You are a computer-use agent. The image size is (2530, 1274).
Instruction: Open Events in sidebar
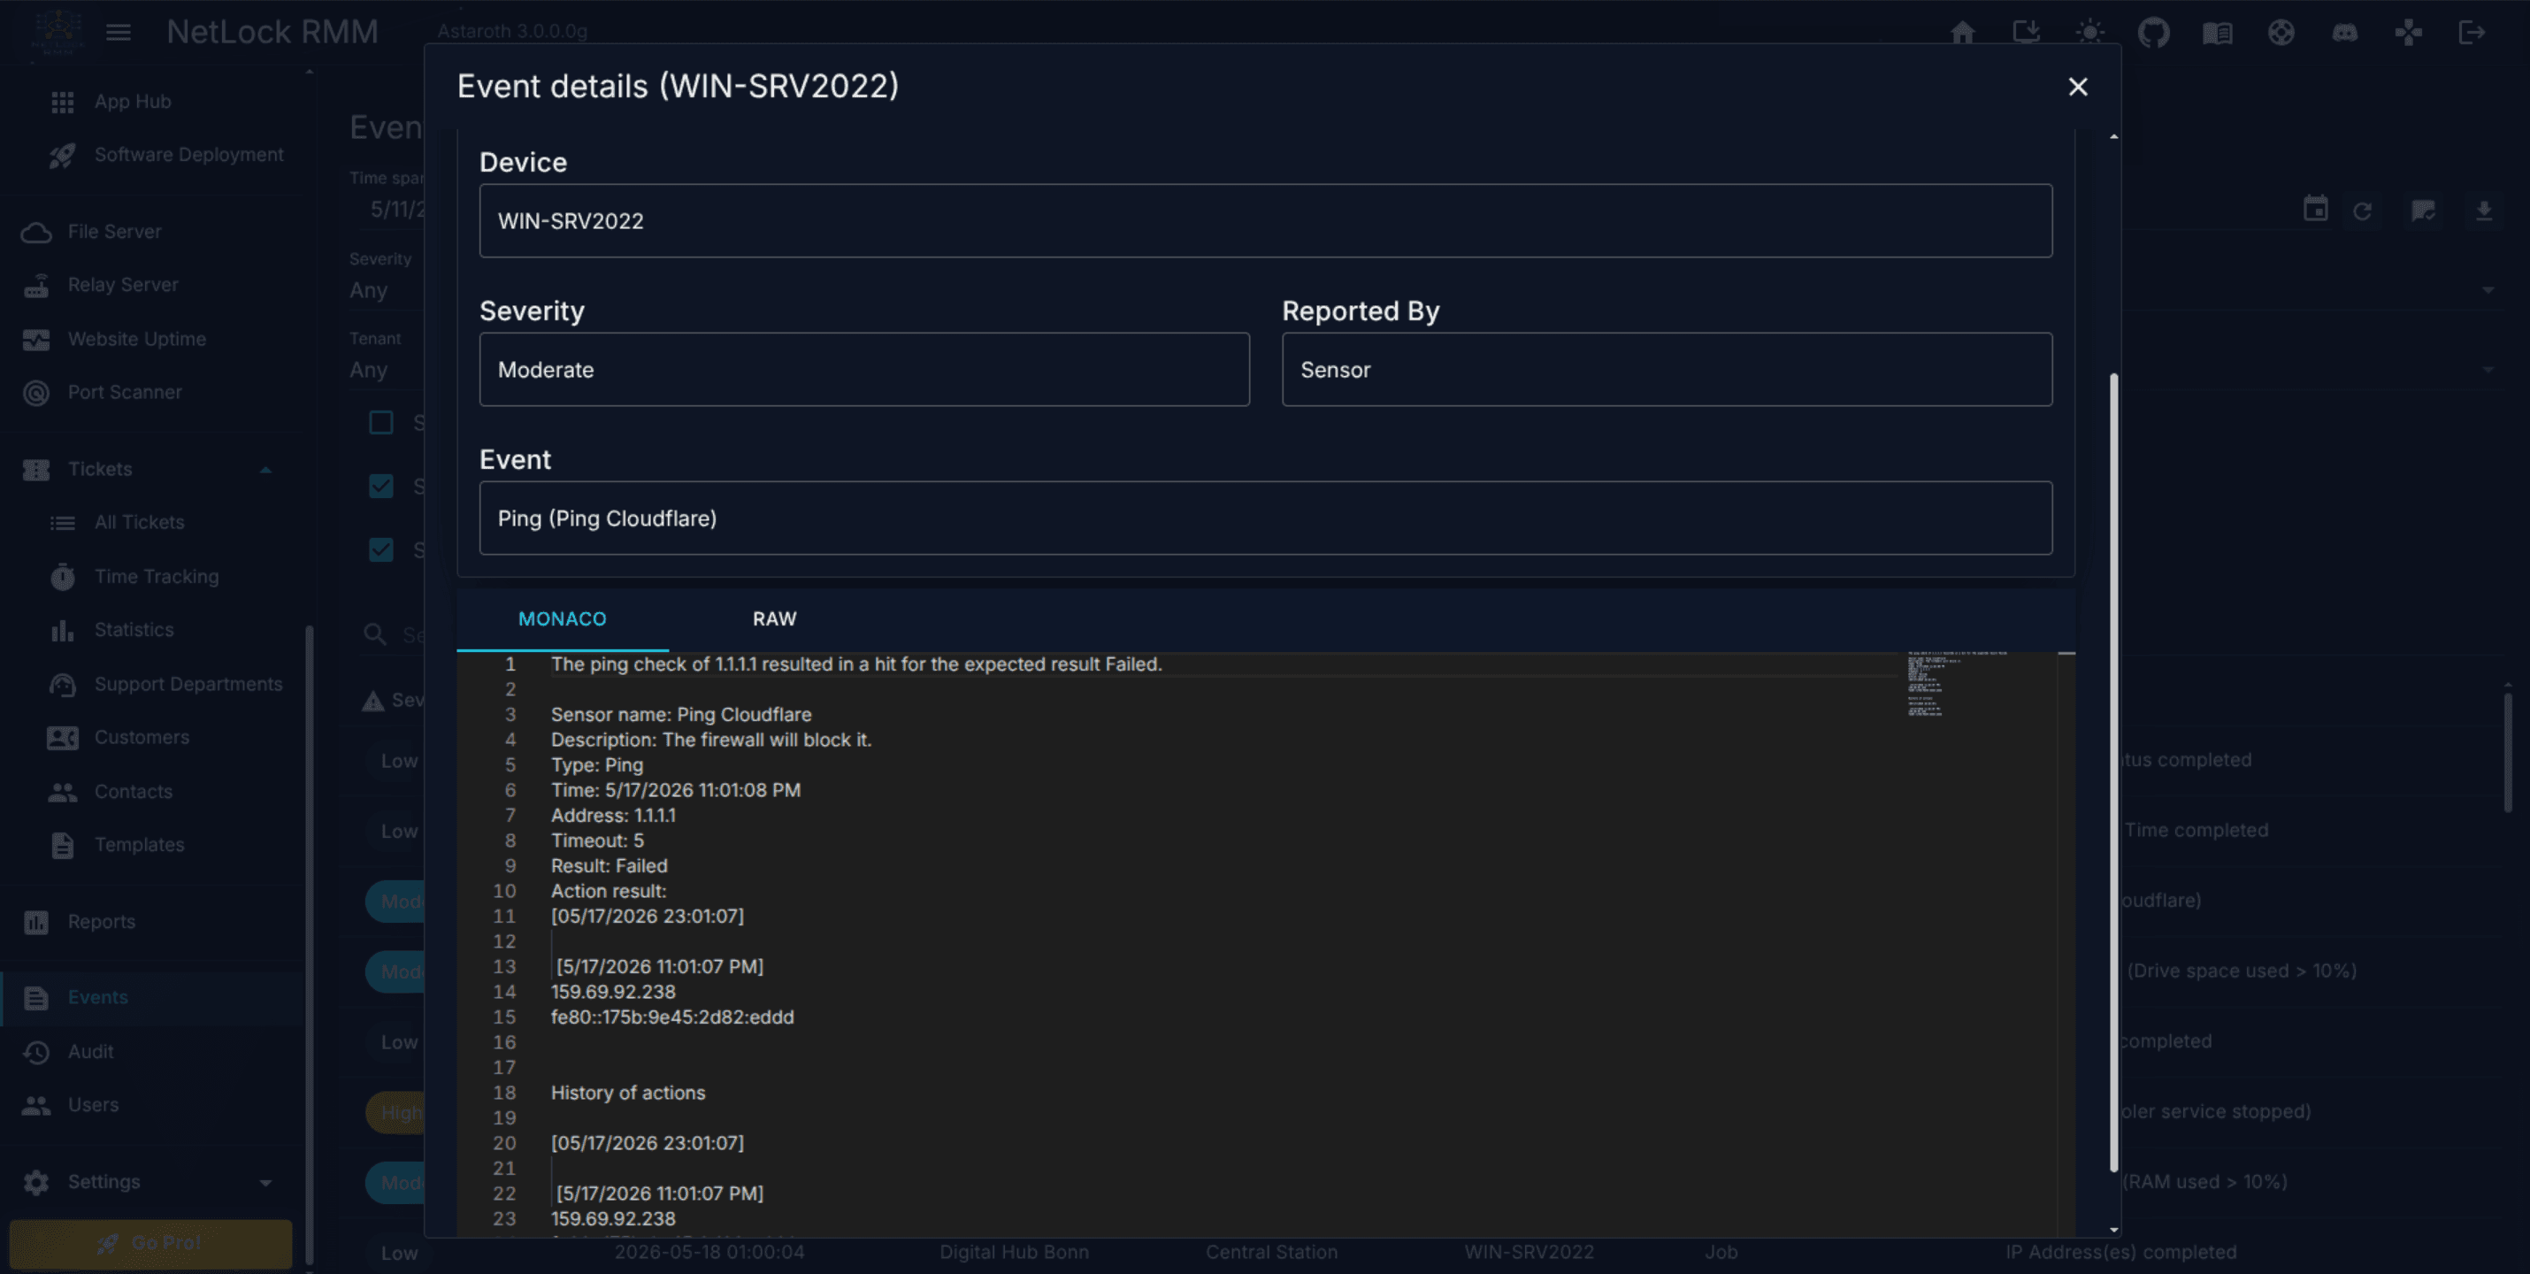click(x=97, y=997)
